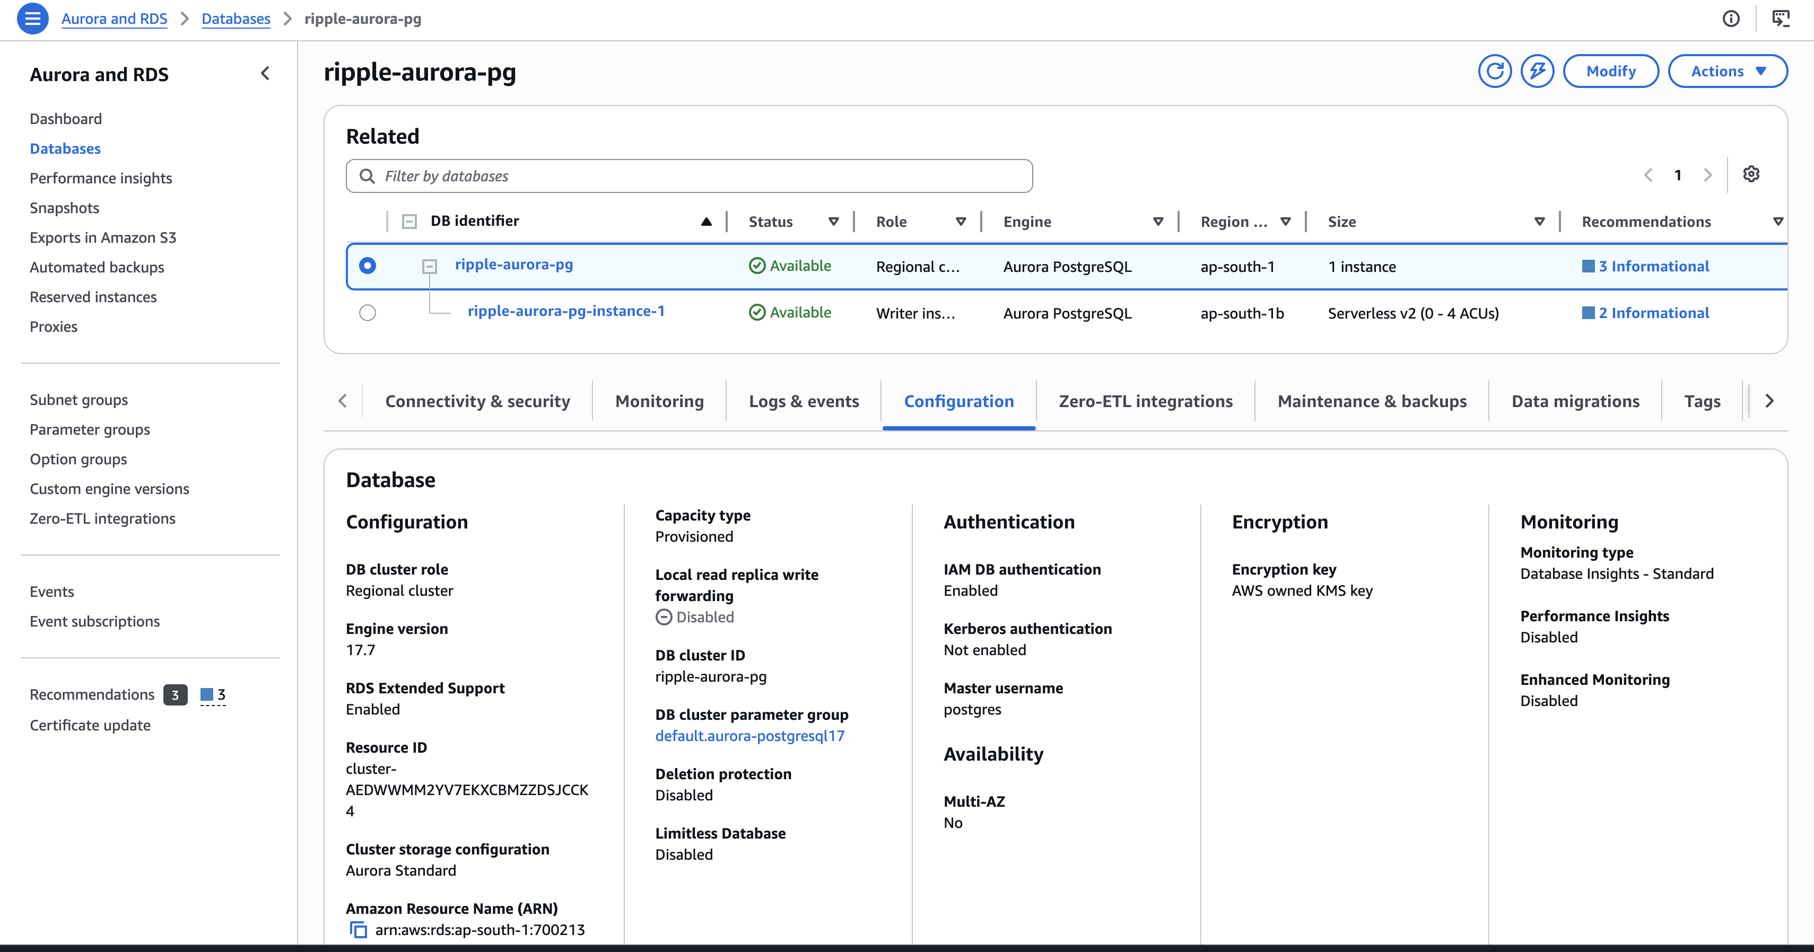
Task: Open Subnet groups in sidebar
Action: [79, 400]
